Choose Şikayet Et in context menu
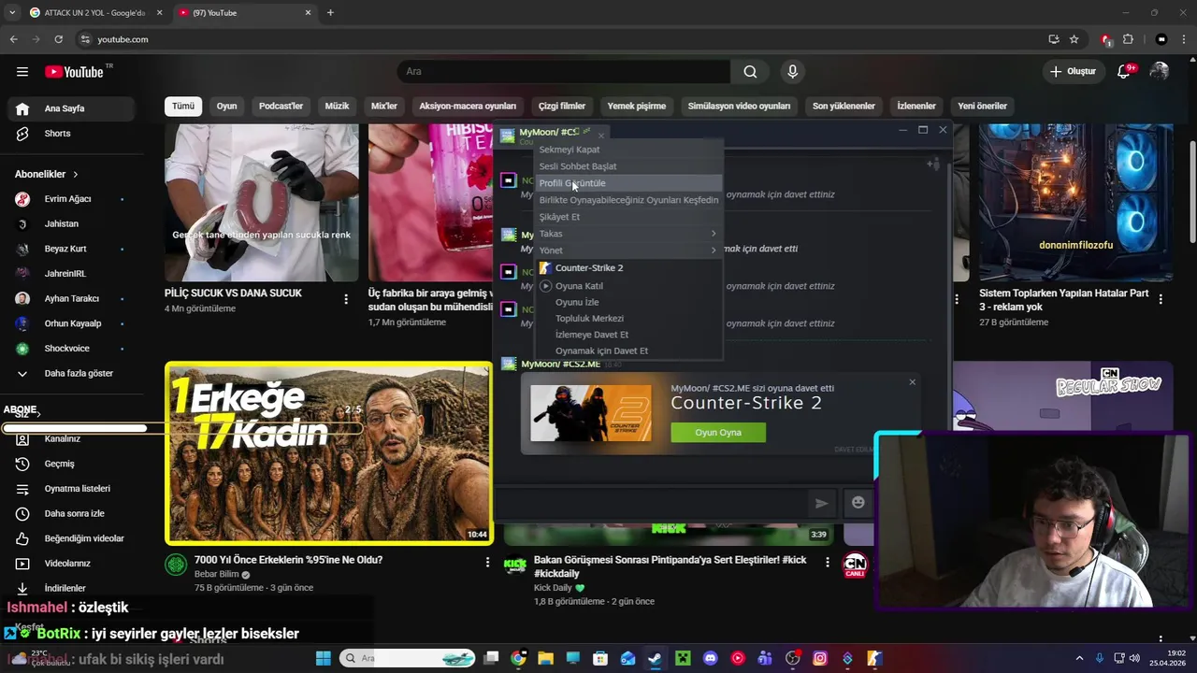 pos(629,217)
